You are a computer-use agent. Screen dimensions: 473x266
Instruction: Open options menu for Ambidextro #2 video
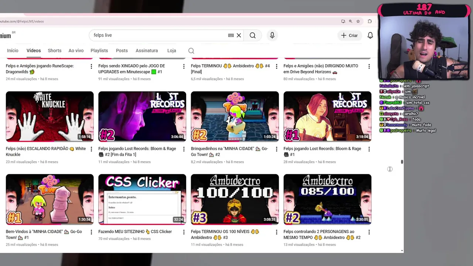[x=369, y=232]
